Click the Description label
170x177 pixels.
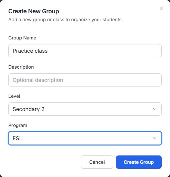pyautogui.click(x=21, y=67)
